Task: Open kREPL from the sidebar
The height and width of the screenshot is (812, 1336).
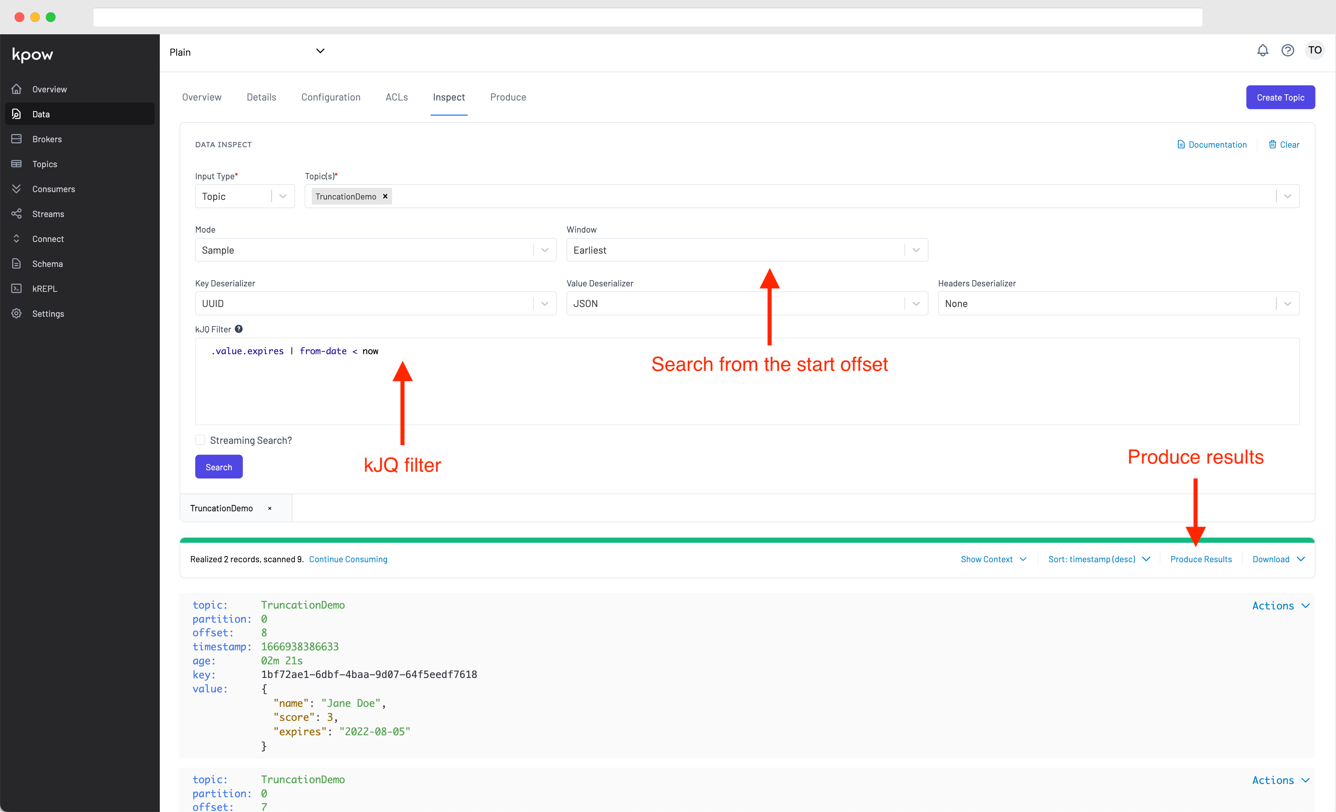Action: click(x=44, y=289)
